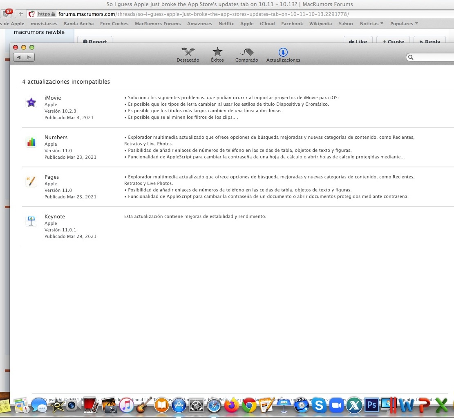The height and width of the screenshot is (418, 454).
Task: Launch Photoshop from the Dock
Action: (371, 405)
